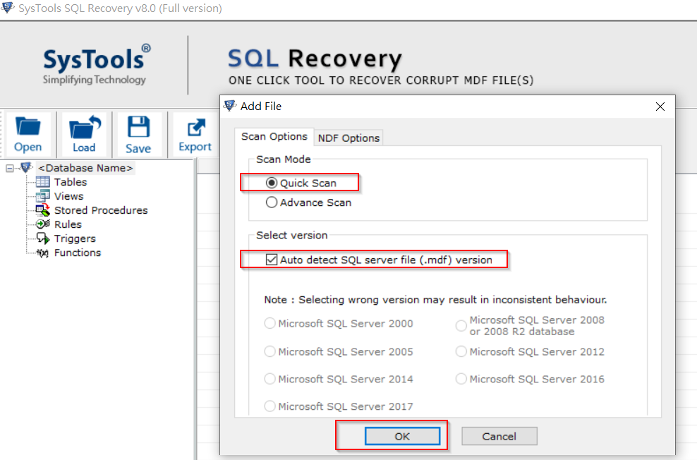Viewport: 697px width, 460px height.
Task: Confirm with the OK button
Action: click(402, 437)
